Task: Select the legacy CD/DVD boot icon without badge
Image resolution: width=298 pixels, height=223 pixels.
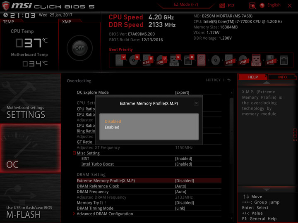Action: pyautogui.click(x=216, y=60)
